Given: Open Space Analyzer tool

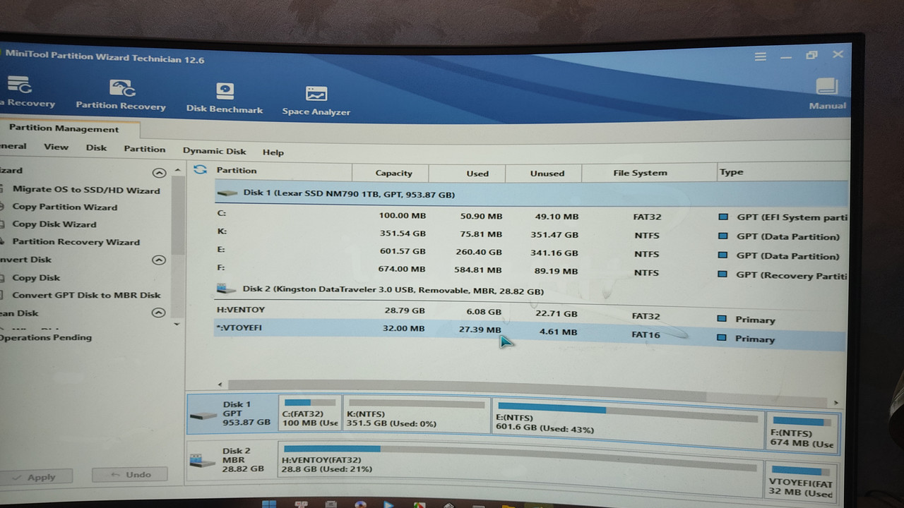Looking at the screenshot, I should click(316, 101).
